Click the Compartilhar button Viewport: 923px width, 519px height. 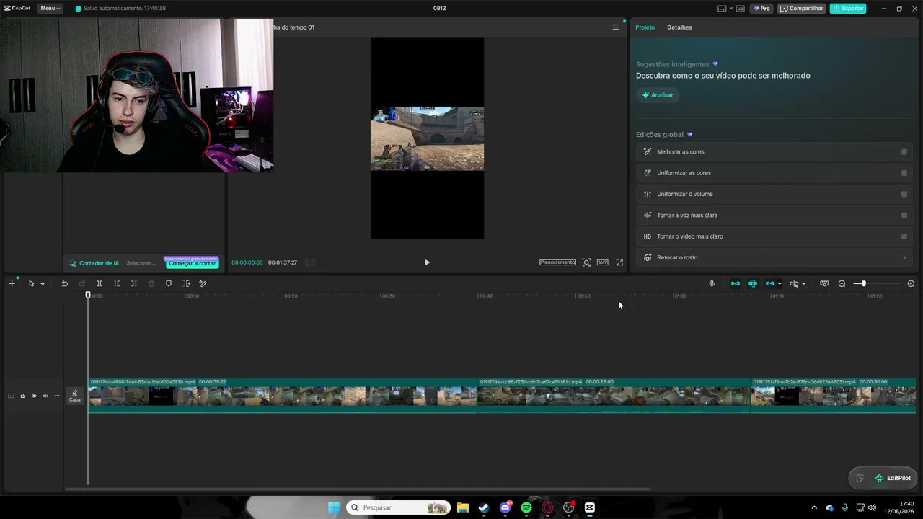pos(802,9)
